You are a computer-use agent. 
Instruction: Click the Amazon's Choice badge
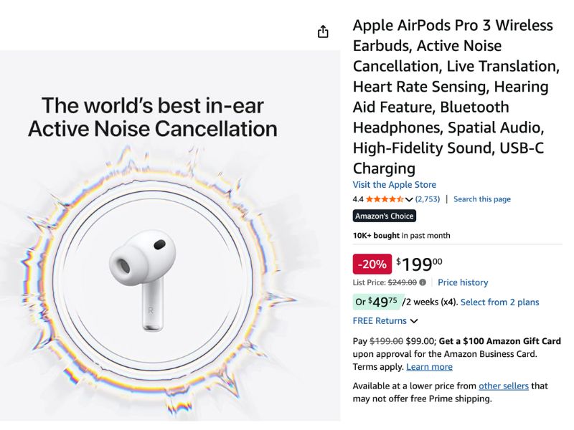pyautogui.click(x=385, y=216)
